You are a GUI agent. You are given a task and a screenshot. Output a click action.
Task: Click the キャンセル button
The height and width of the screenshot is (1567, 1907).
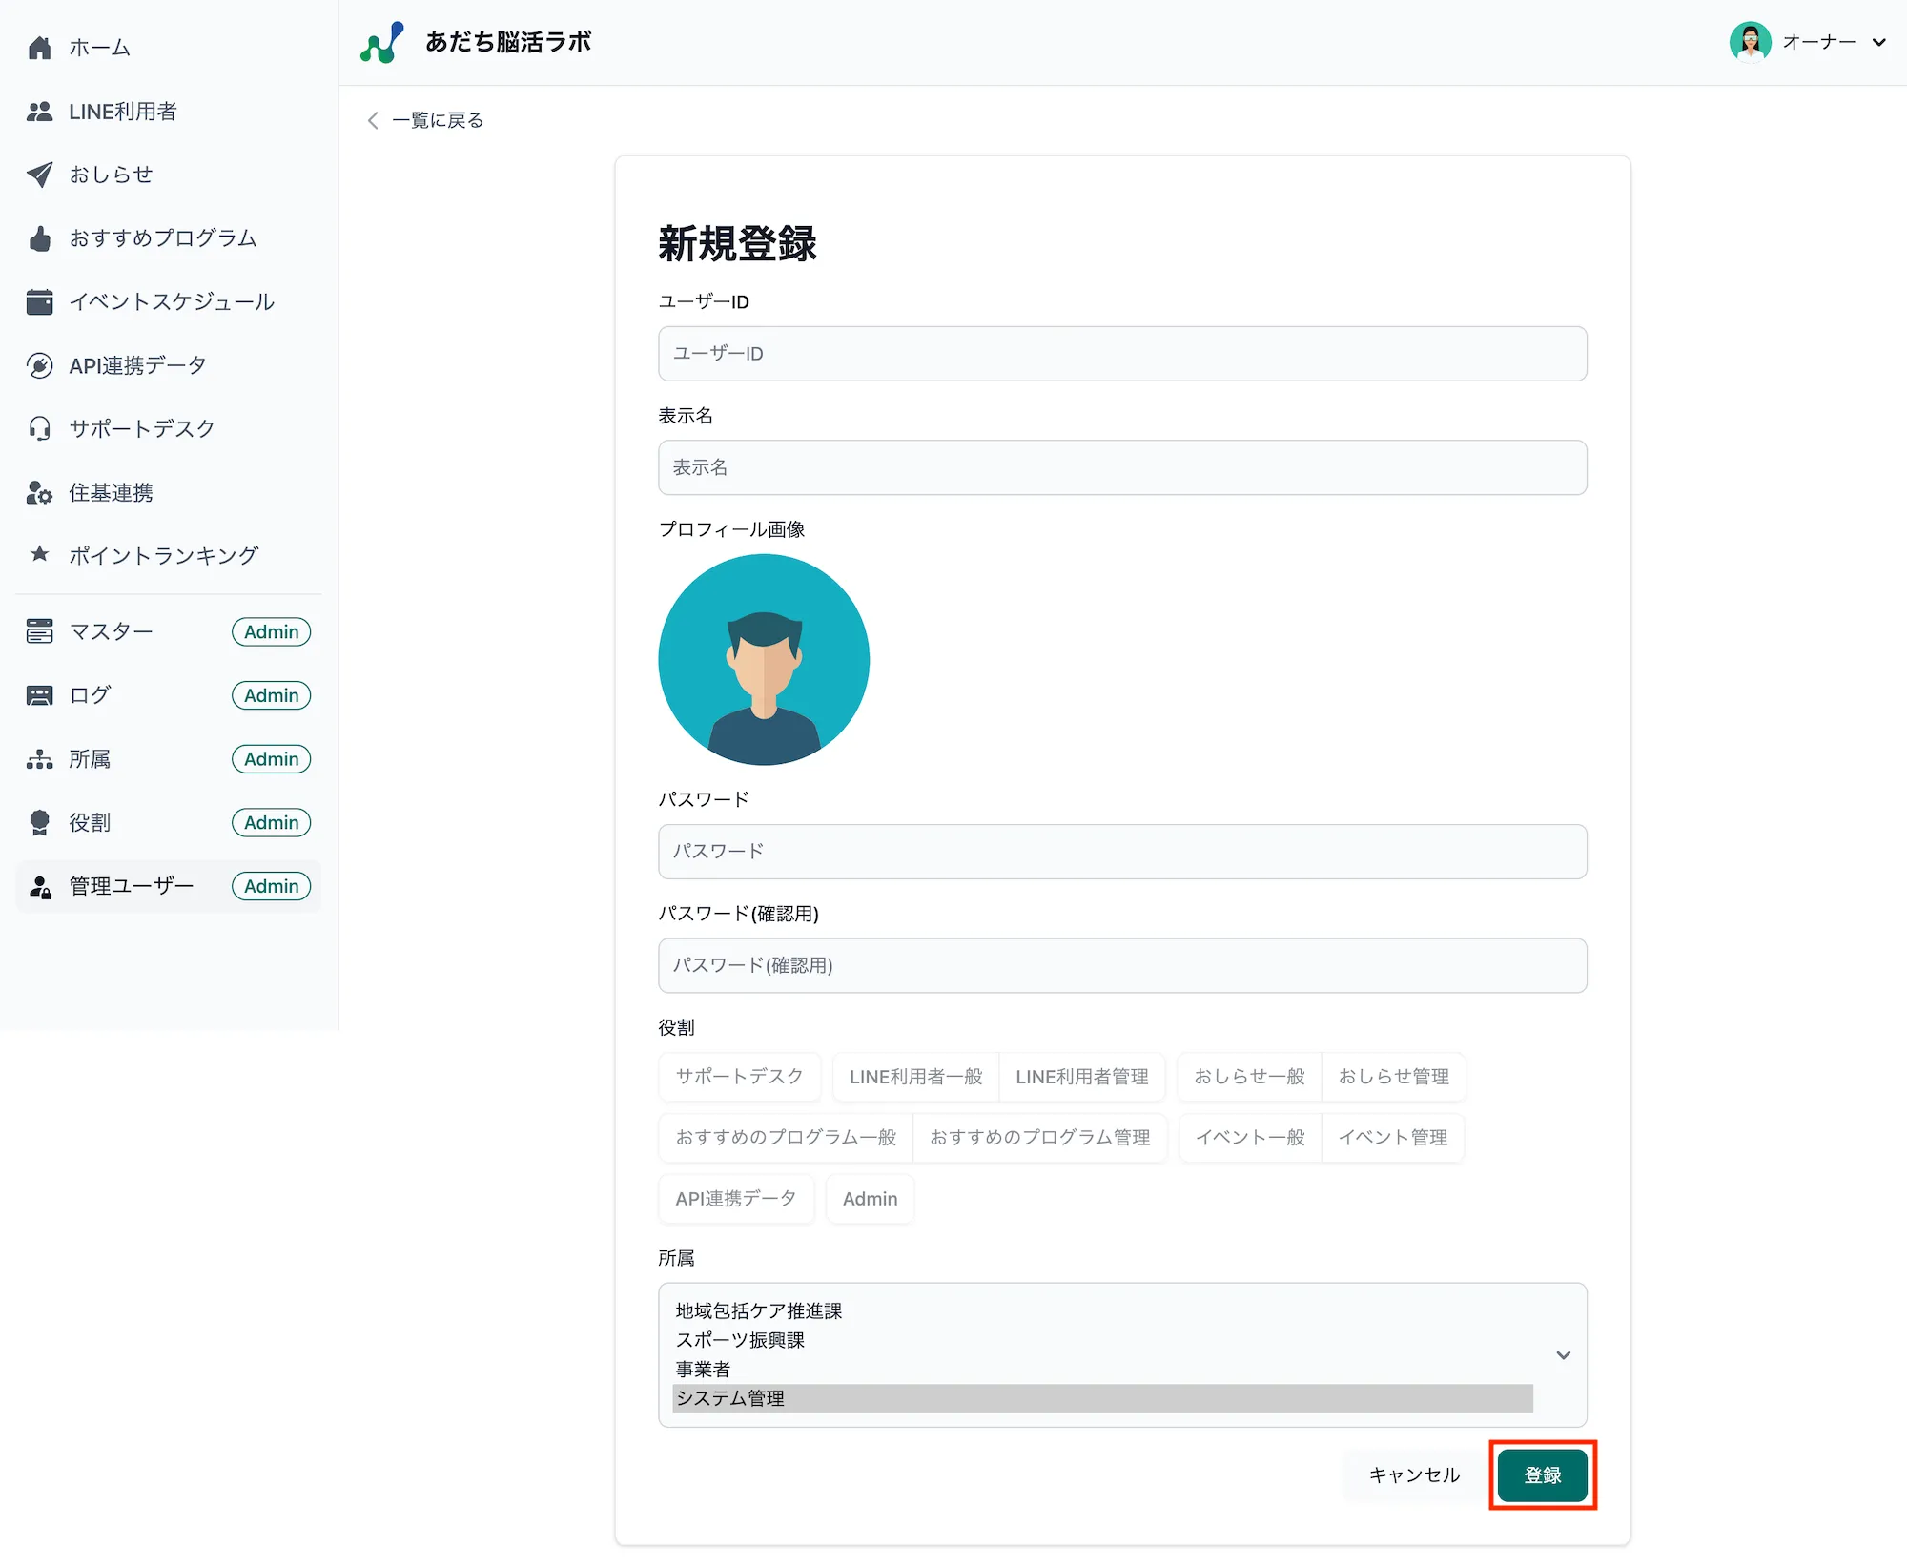[1414, 1474]
